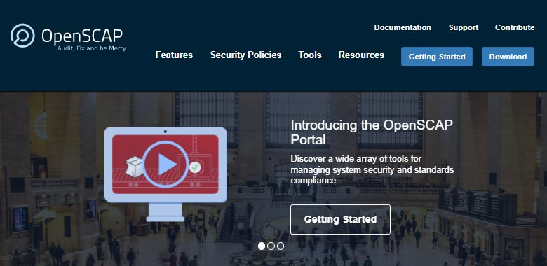
Task: Open the Resources menu
Action: coord(361,55)
